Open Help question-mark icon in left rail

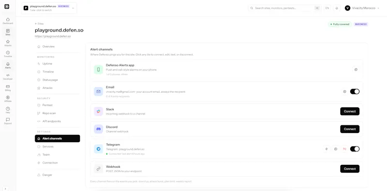(x=8, y=110)
